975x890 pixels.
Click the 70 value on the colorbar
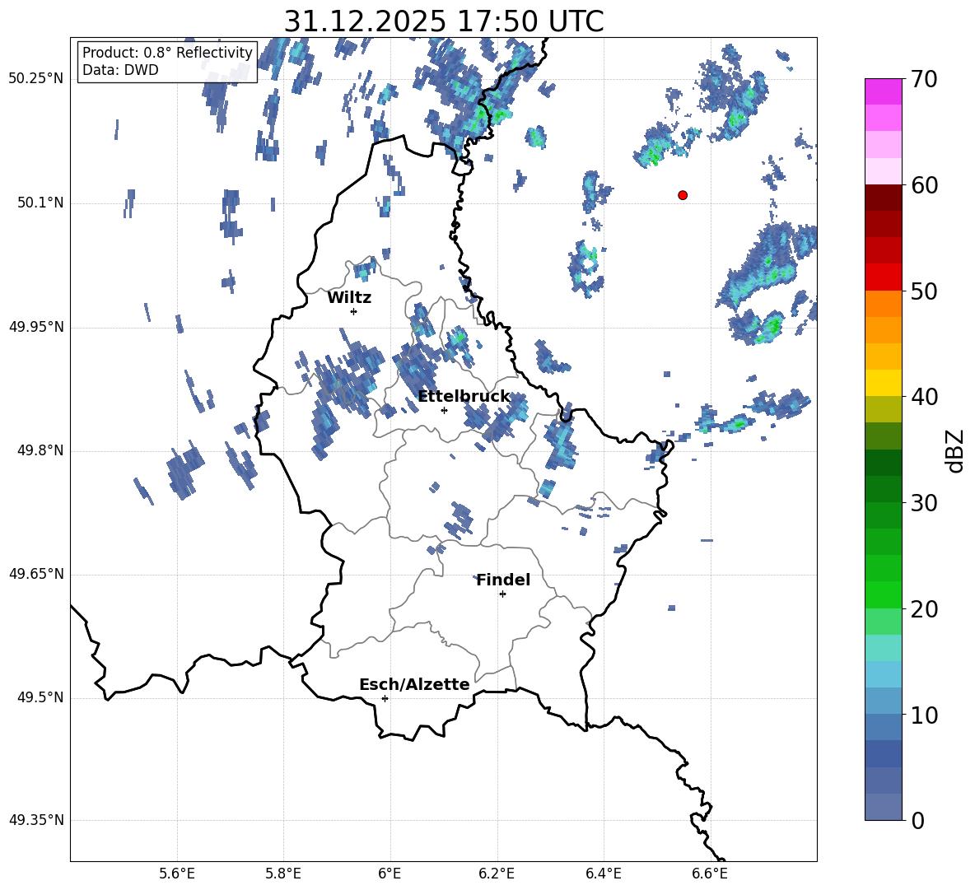pos(924,80)
